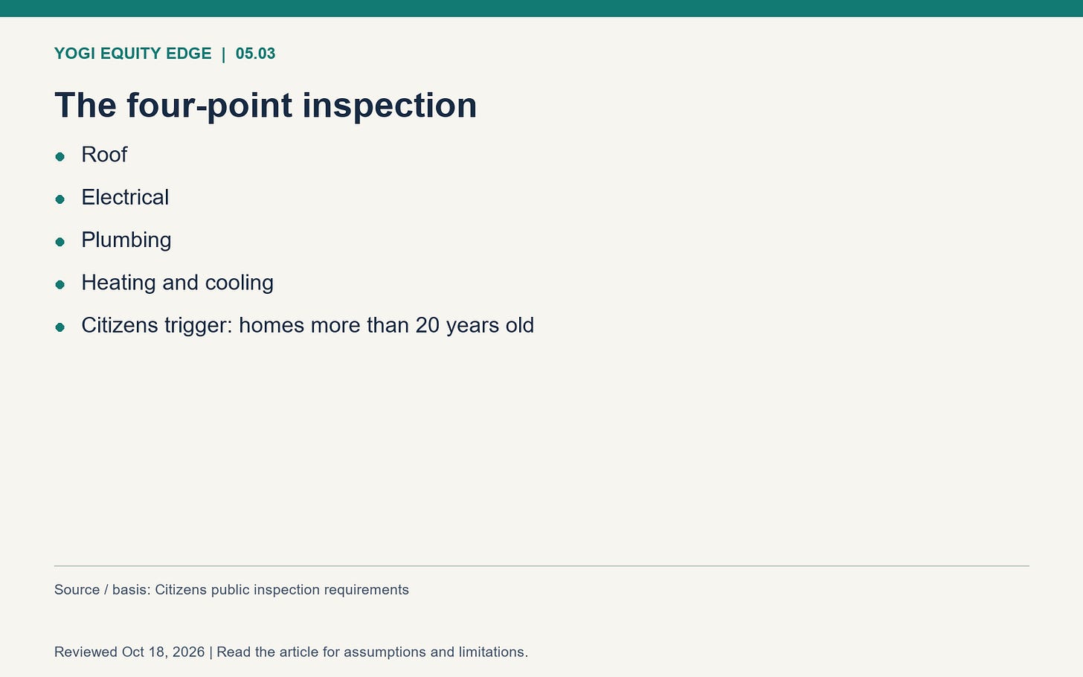Click the bullet dot beside Heating and cooling
1083x677 pixels.
60,284
